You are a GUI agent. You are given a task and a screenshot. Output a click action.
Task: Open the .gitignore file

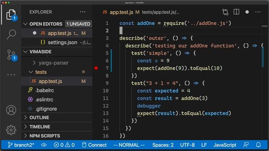(x=57, y=109)
